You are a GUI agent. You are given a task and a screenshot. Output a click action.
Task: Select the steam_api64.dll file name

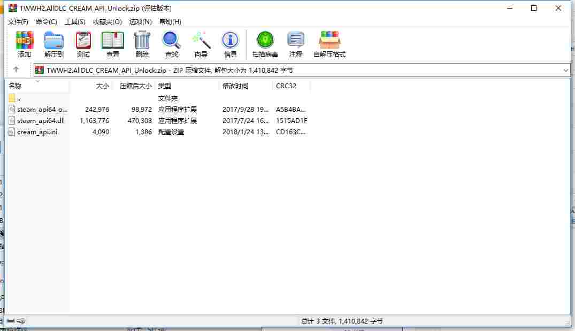pyautogui.click(x=41, y=121)
